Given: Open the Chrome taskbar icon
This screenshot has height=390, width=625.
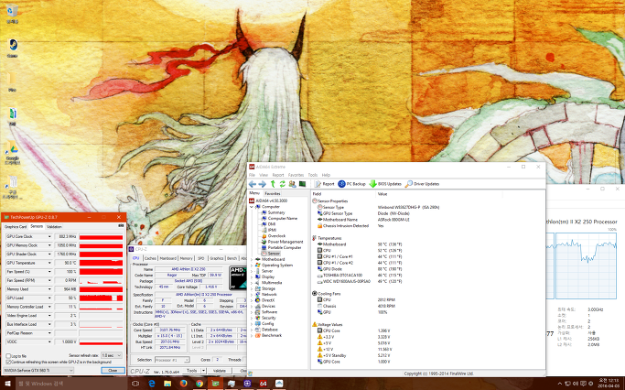Looking at the screenshot, I should point(199,384).
